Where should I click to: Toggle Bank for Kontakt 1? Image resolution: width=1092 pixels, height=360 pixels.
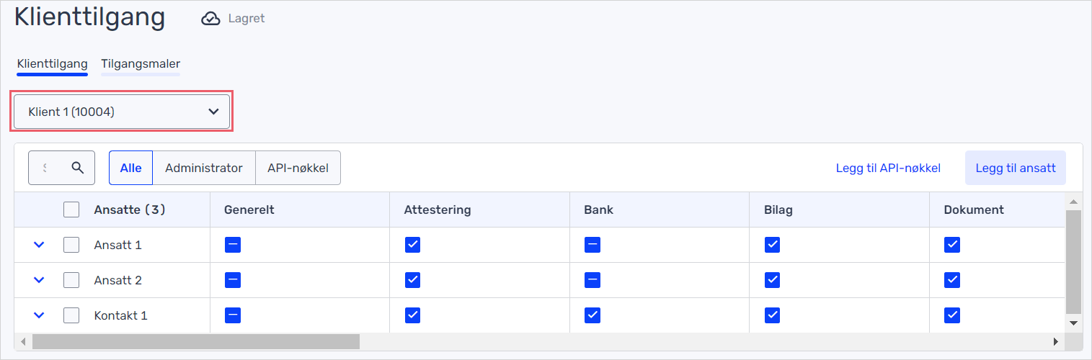592,315
